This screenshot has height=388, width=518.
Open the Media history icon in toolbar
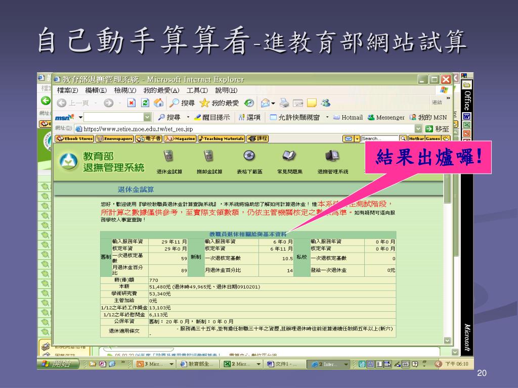point(249,103)
